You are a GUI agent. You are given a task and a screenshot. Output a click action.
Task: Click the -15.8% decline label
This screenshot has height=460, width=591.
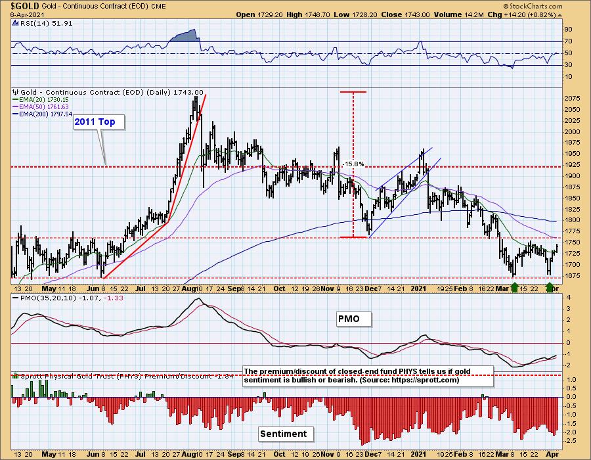tap(353, 164)
